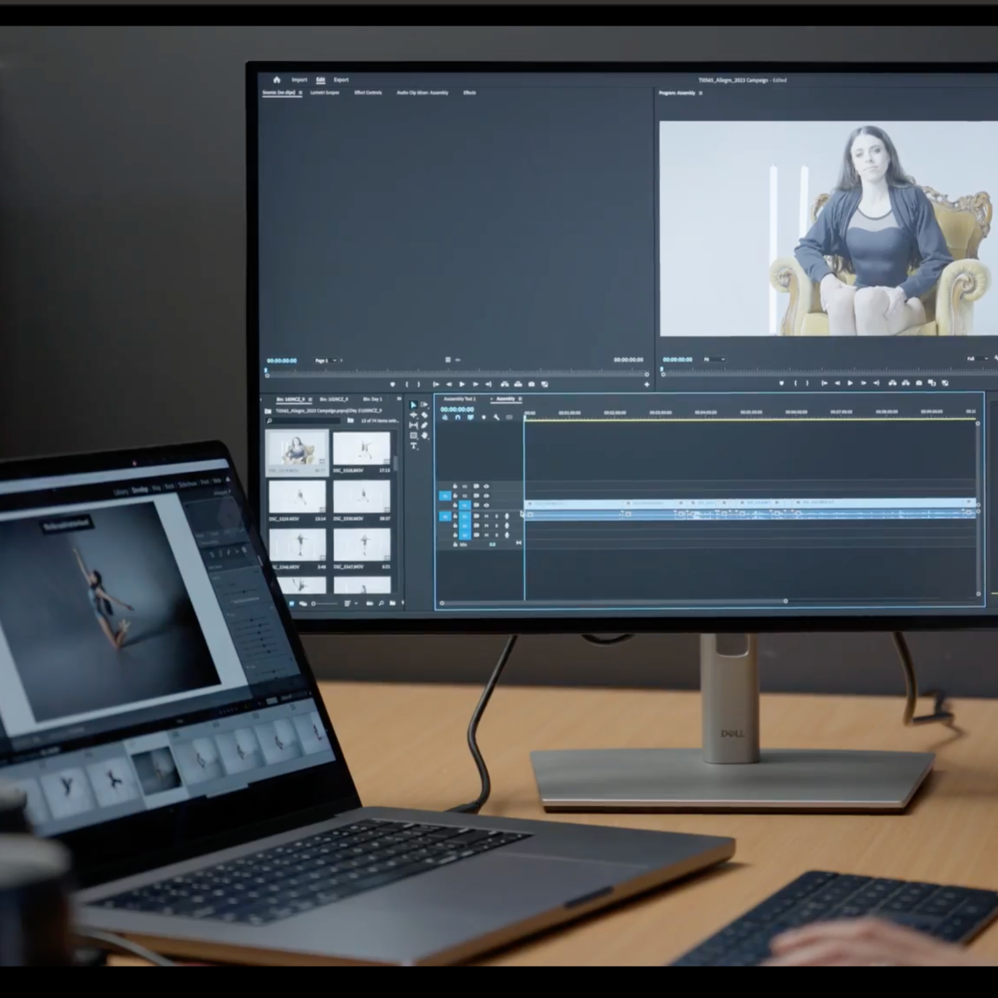
Task: Open the Source monitor Page 1 dropdown
Action: point(326,361)
